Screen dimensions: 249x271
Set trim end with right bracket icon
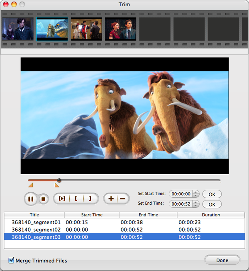point(90,199)
